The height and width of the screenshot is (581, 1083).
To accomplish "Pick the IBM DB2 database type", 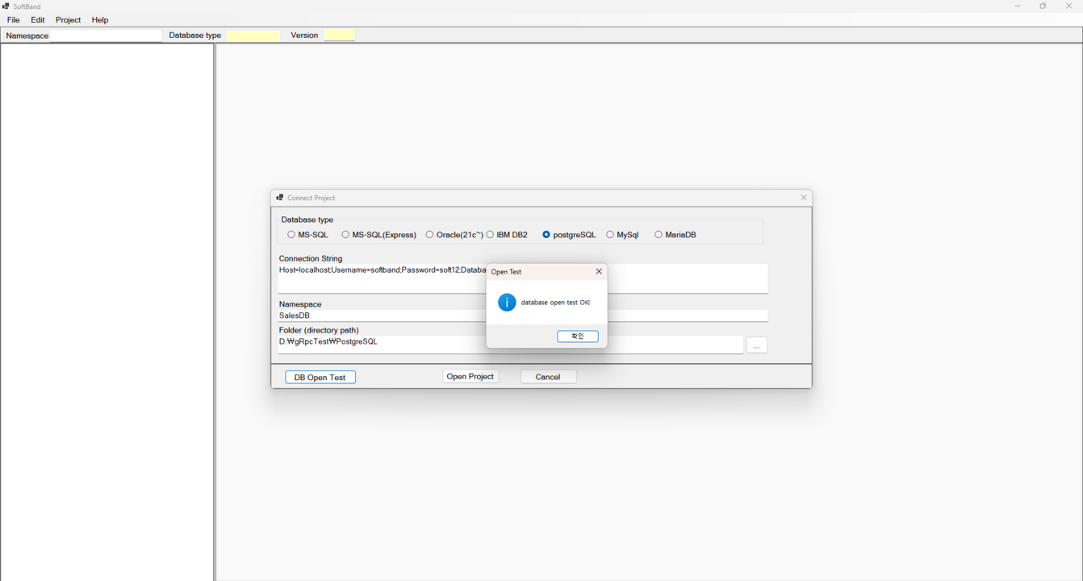I will coord(491,235).
